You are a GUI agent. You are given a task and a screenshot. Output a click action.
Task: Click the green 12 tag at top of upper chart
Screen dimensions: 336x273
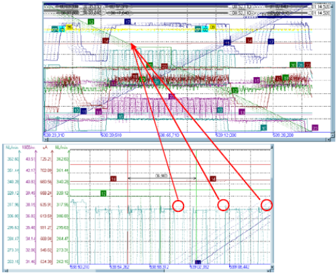point(91,21)
